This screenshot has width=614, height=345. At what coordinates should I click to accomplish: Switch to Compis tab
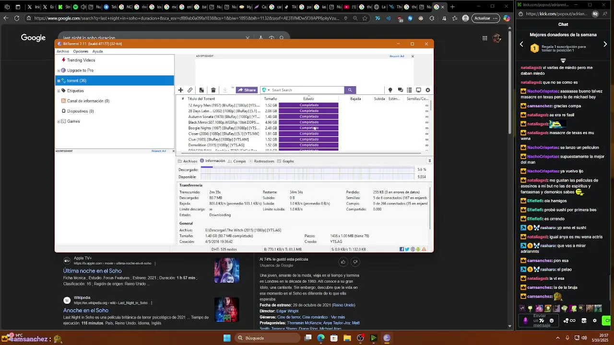click(237, 161)
